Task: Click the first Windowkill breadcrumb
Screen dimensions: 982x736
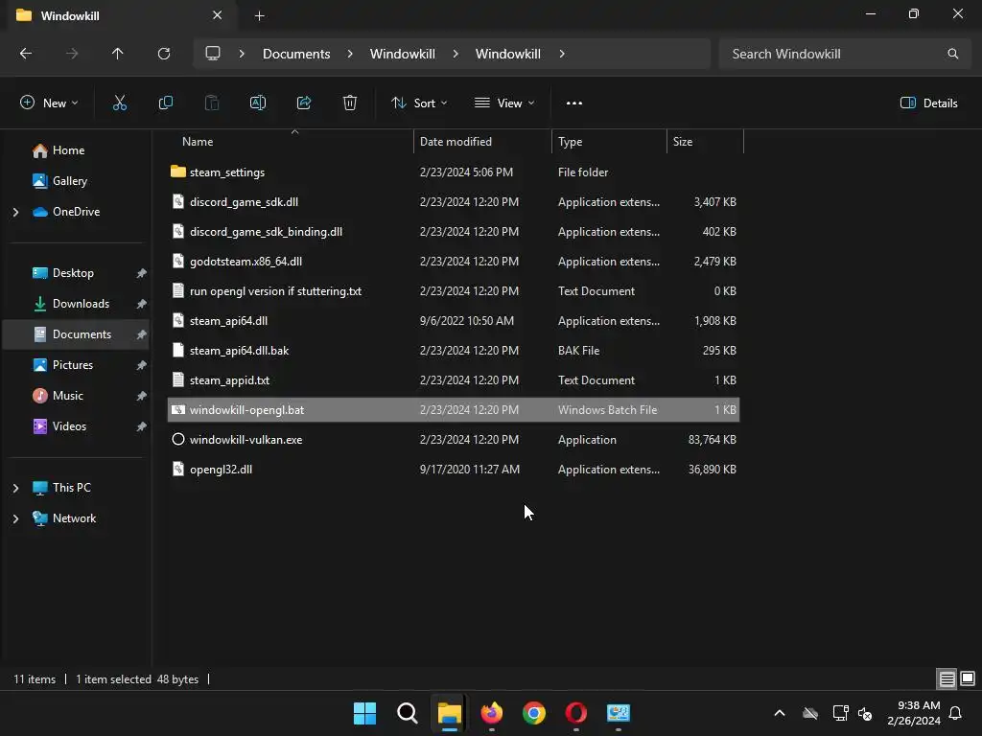Action: click(403, 54)
